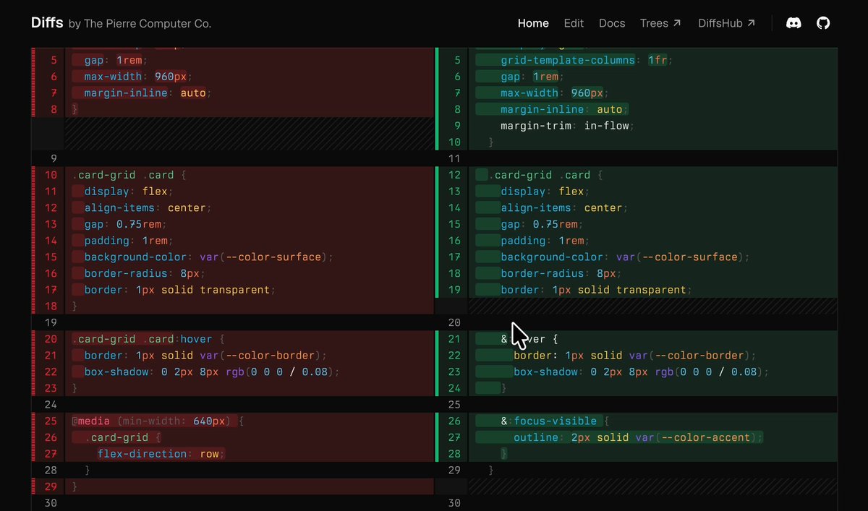Screen dimensions: 868x511
Task: Click "box-shadow" line on the green added side
Action: [642, 372]
